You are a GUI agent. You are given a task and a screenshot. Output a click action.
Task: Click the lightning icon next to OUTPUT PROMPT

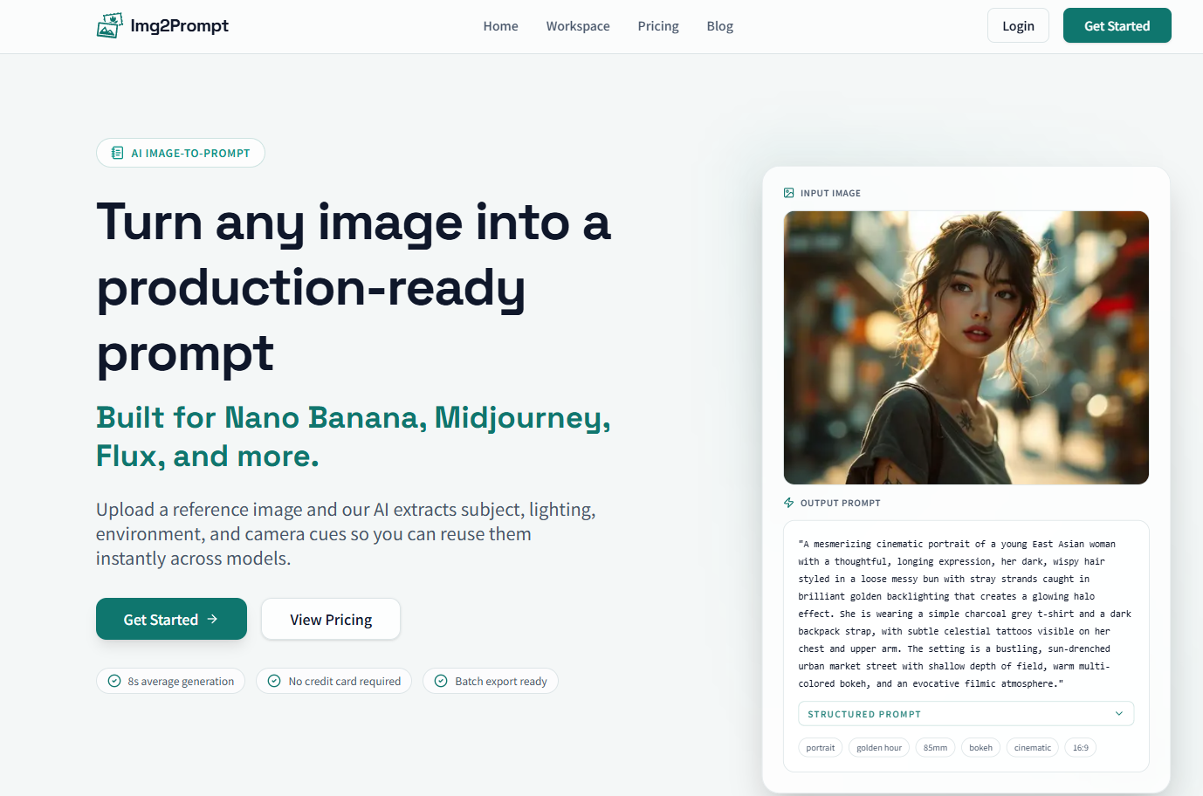[x=789, y=503]
